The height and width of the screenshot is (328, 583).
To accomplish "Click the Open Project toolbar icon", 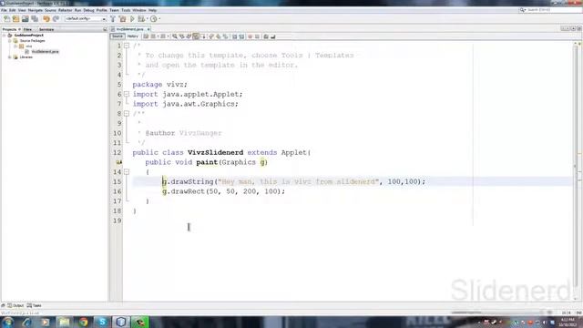I will click(x=26, y=18).
